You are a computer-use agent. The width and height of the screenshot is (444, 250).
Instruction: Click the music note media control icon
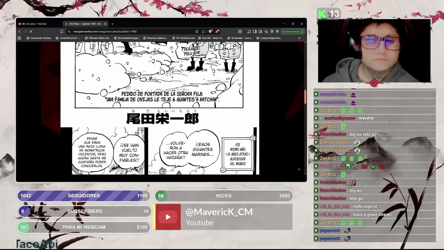(249, 32)
